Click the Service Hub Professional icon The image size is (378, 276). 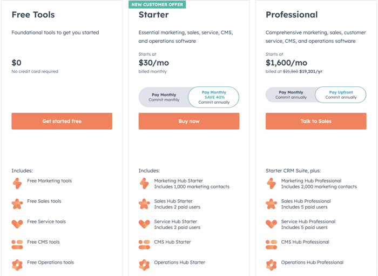click(271, 224)
